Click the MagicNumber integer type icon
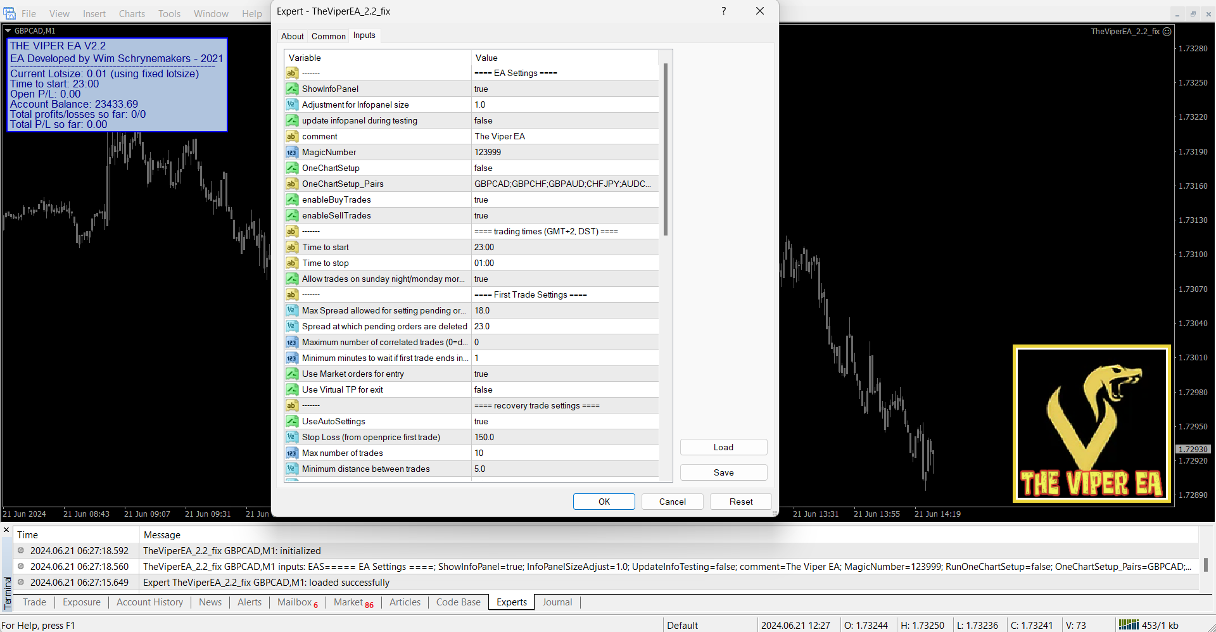 coord(291,152)
